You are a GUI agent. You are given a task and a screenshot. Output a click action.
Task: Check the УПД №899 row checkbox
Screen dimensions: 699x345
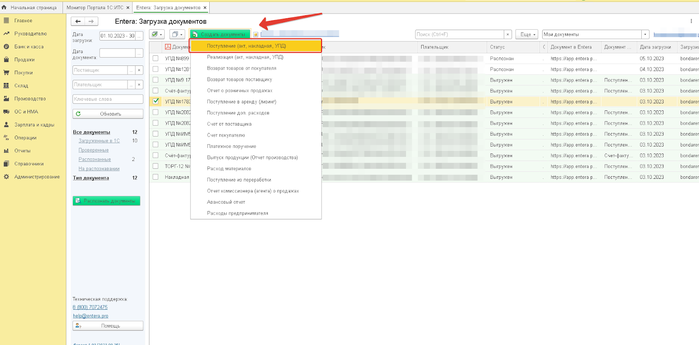[156, 58]
